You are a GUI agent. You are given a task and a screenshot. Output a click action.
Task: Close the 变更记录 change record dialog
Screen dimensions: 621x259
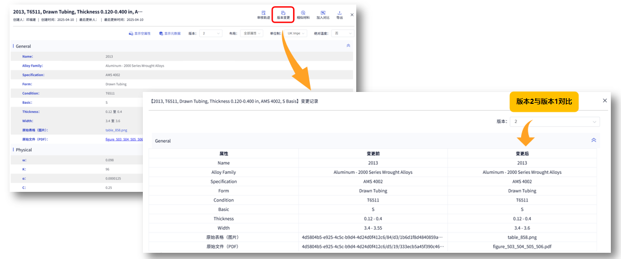(x=605, y=100)
